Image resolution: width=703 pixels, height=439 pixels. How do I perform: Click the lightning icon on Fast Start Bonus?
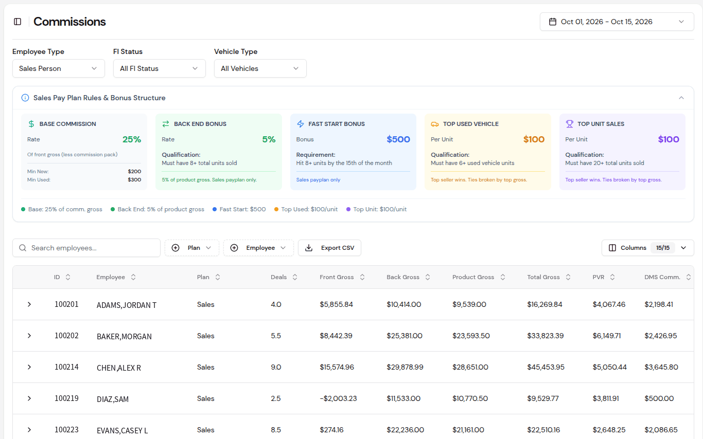(x=301, y=124)
